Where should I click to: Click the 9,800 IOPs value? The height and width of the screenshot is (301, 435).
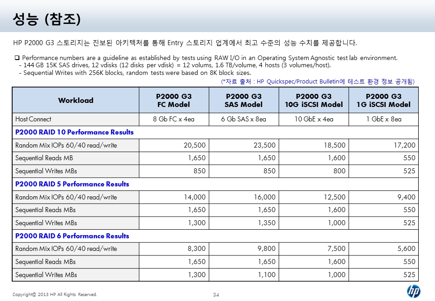click(x=267, y=249)
